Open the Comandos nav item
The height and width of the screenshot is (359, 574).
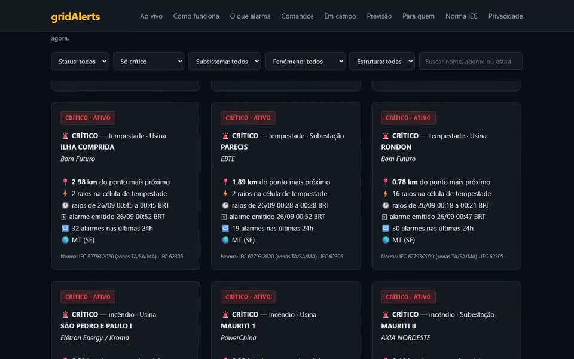coord(297,16)
